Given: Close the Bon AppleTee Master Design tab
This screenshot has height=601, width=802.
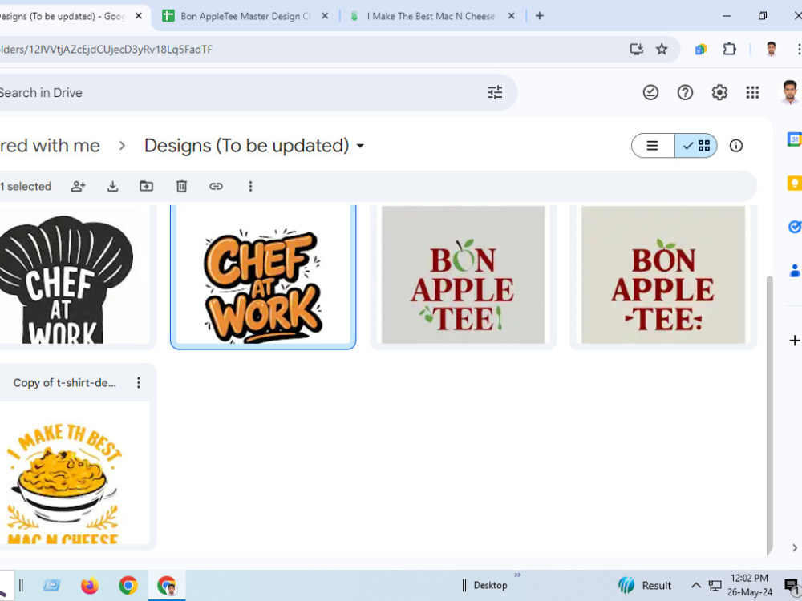Looking at the screenshot, I should pyautogui.click(x=325, y=16).
